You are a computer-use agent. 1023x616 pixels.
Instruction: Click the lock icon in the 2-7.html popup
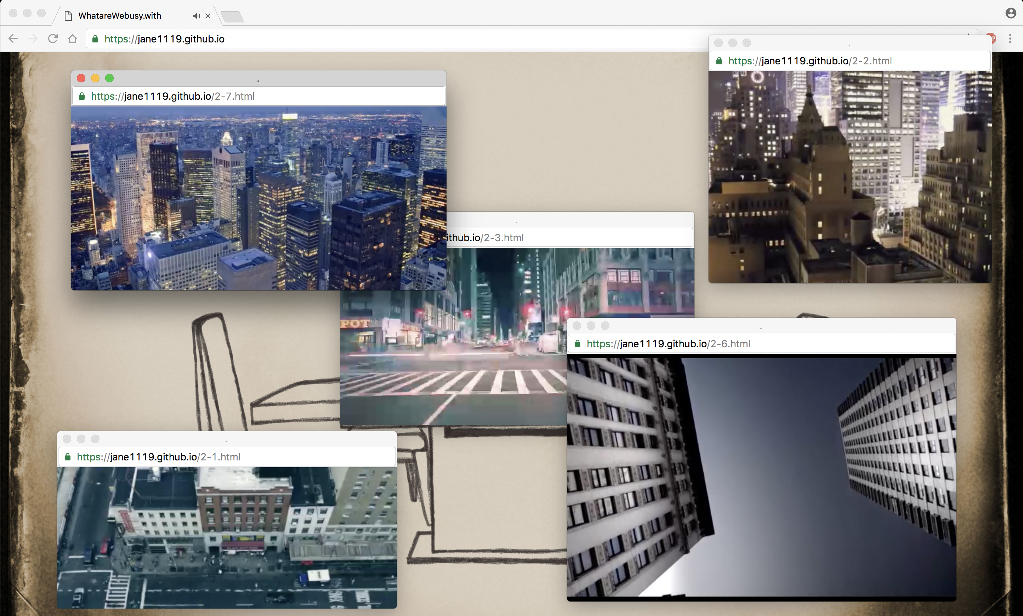[x=82, y=96]
